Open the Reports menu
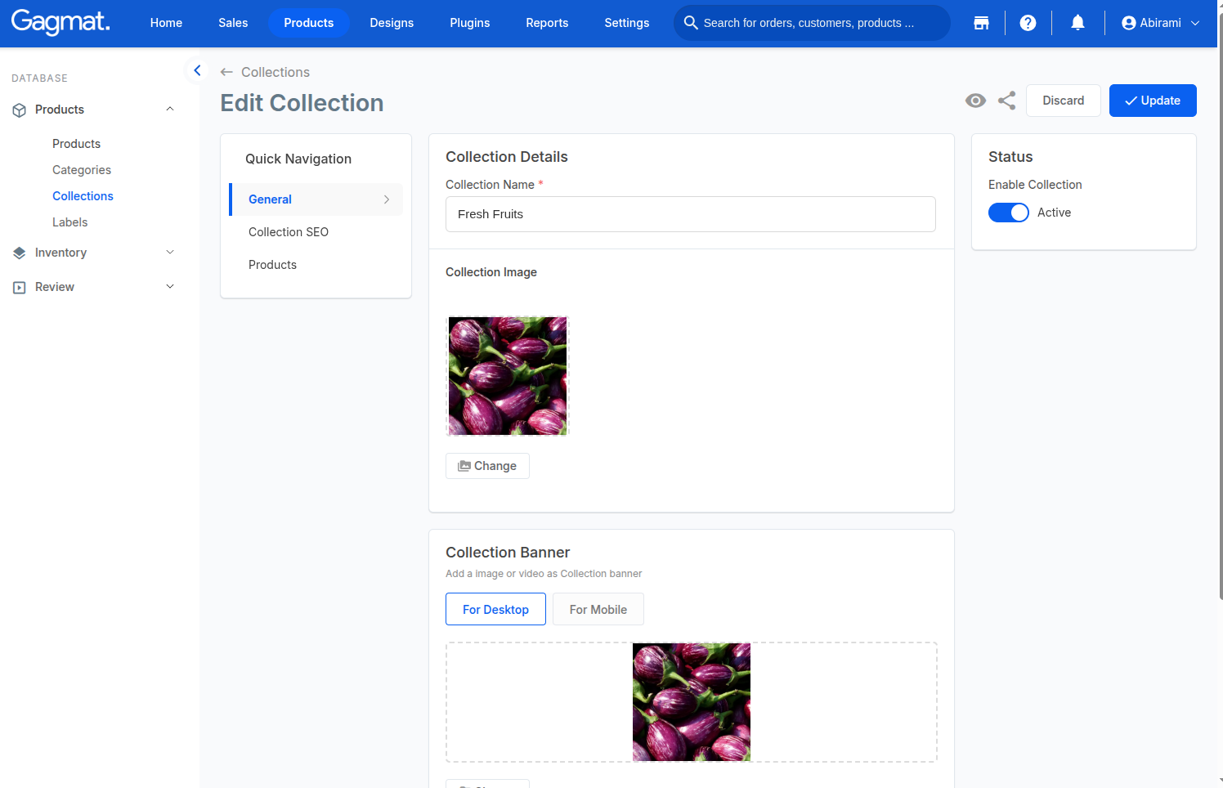 pyautogui.click(x=547, y=23)
